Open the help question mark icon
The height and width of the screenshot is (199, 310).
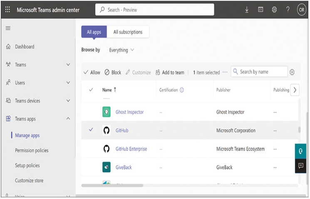pos(288,10)
